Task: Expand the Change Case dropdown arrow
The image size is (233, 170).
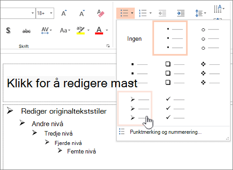Action: (x=69, y=30)
